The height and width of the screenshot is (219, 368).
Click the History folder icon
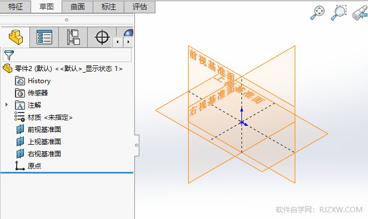pos(20,81)
